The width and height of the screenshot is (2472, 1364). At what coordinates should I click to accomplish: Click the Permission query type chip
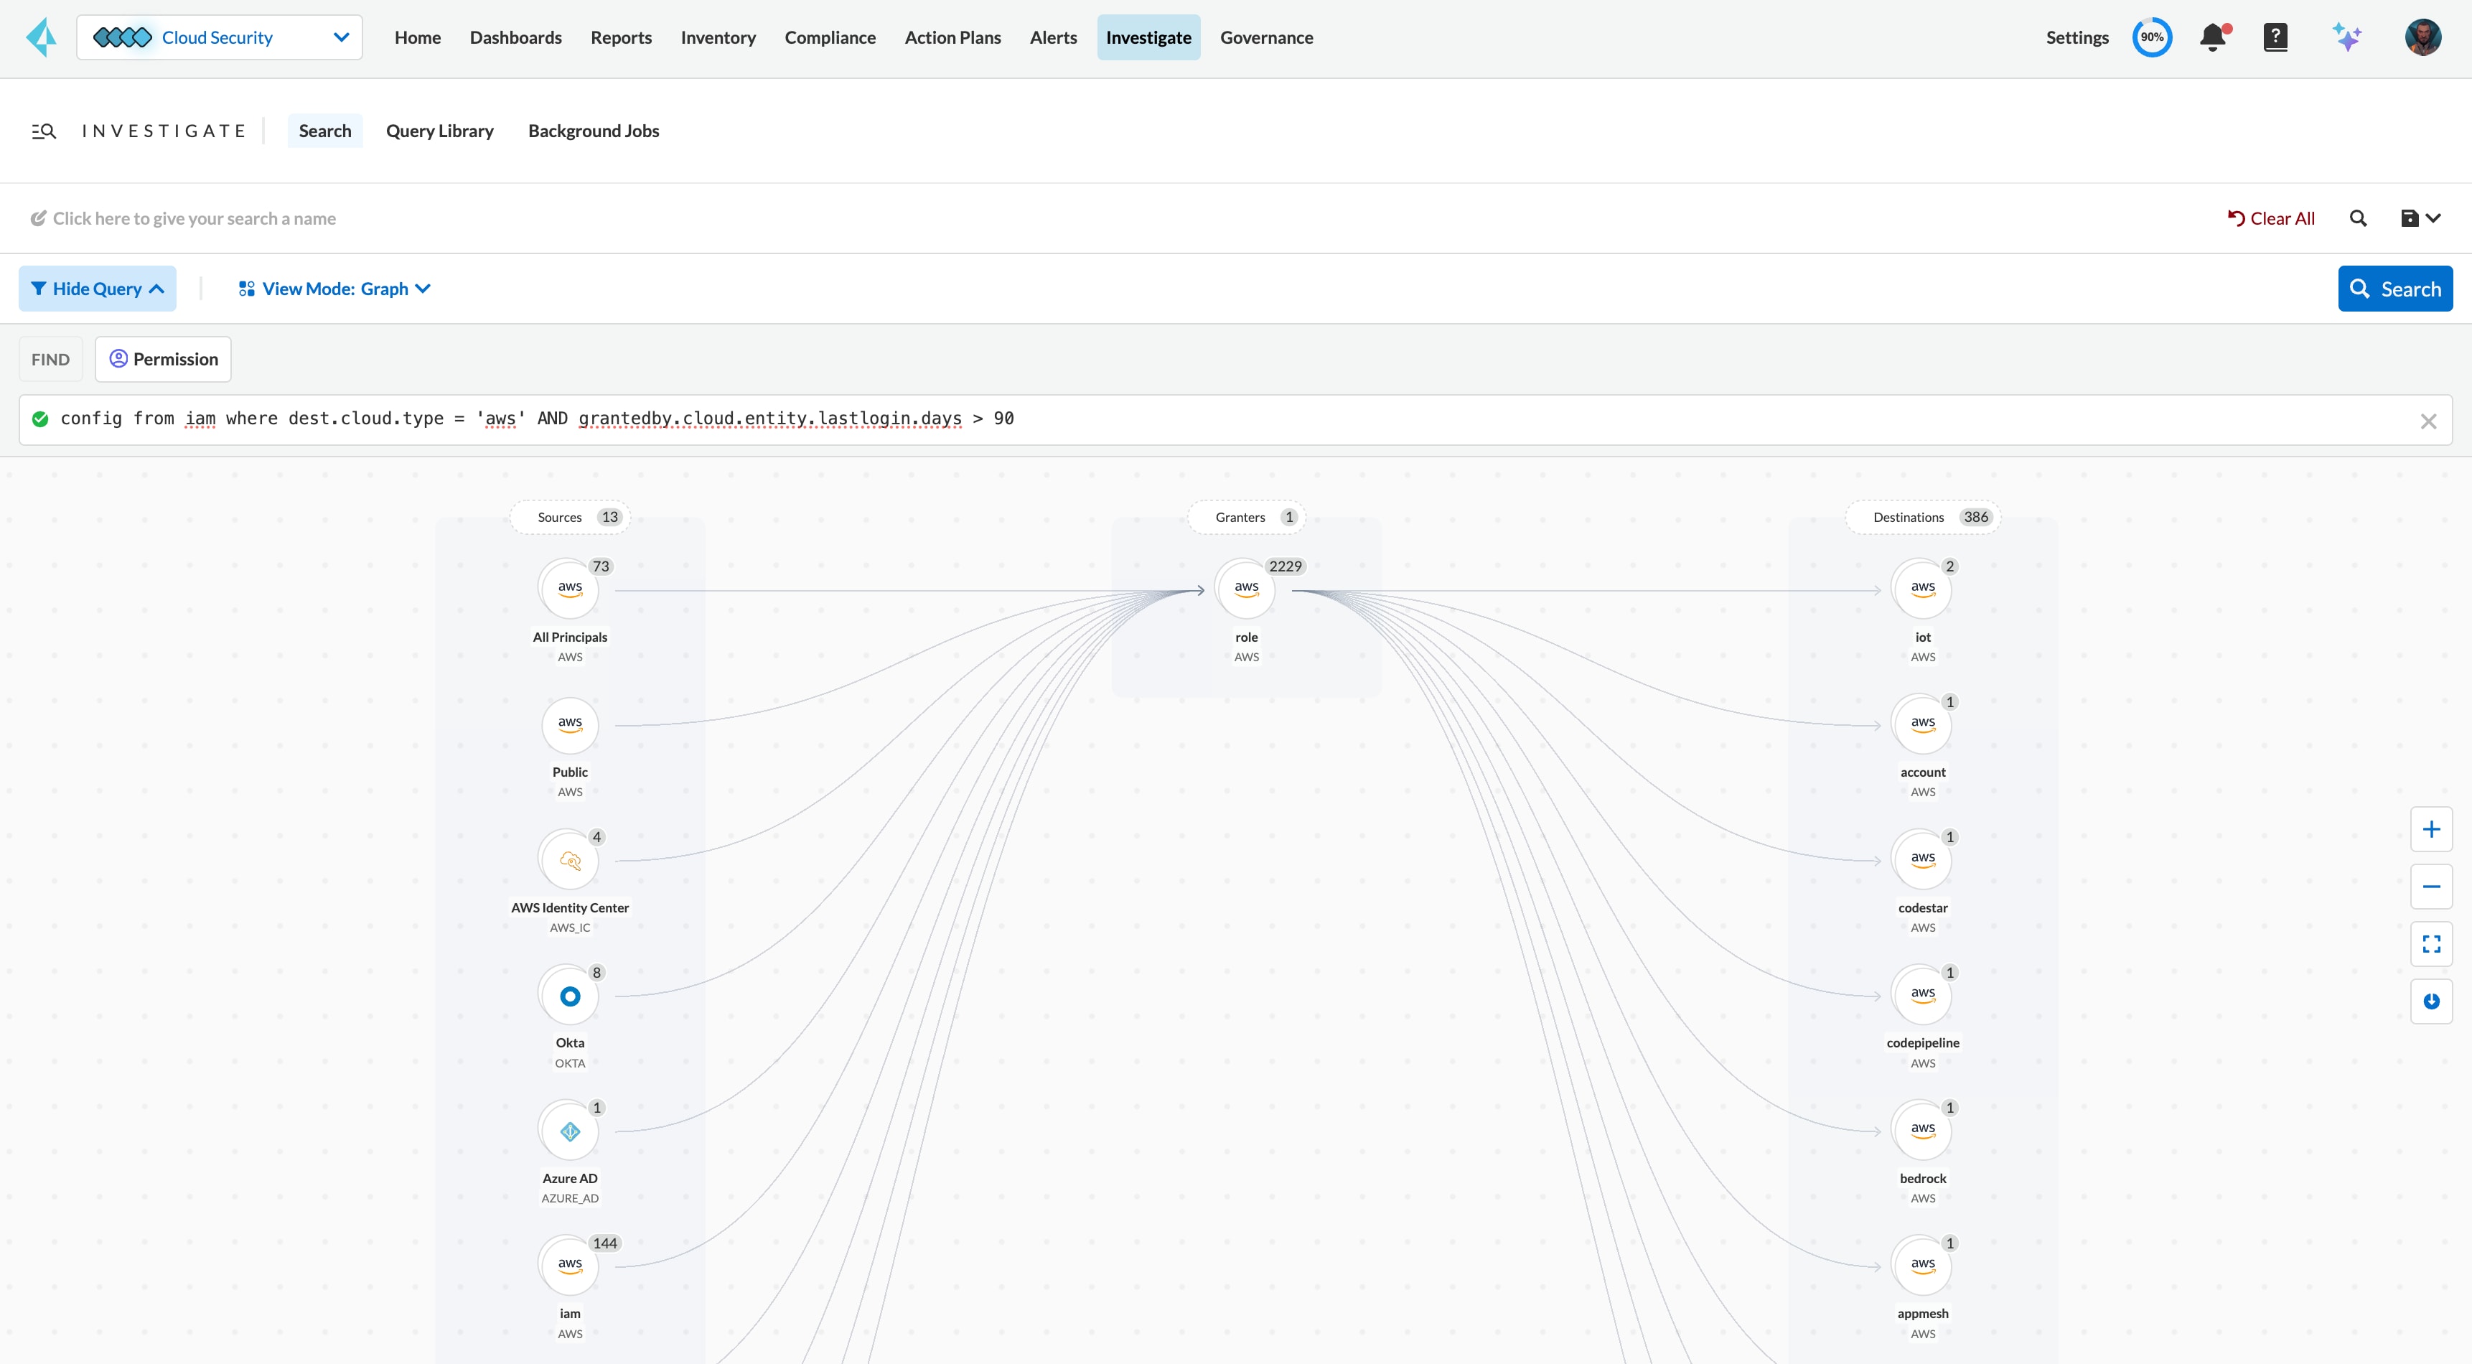coord(163,359)
